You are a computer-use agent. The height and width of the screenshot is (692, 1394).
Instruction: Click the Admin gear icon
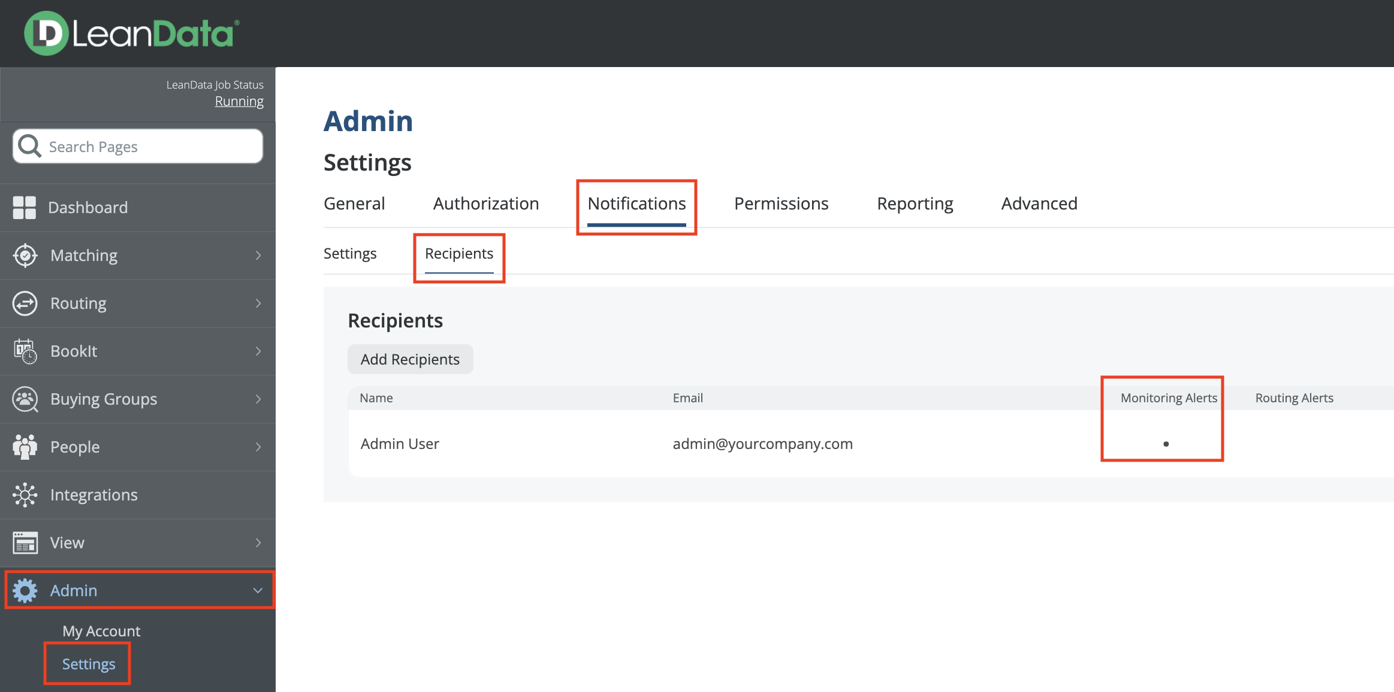point(25,591)
